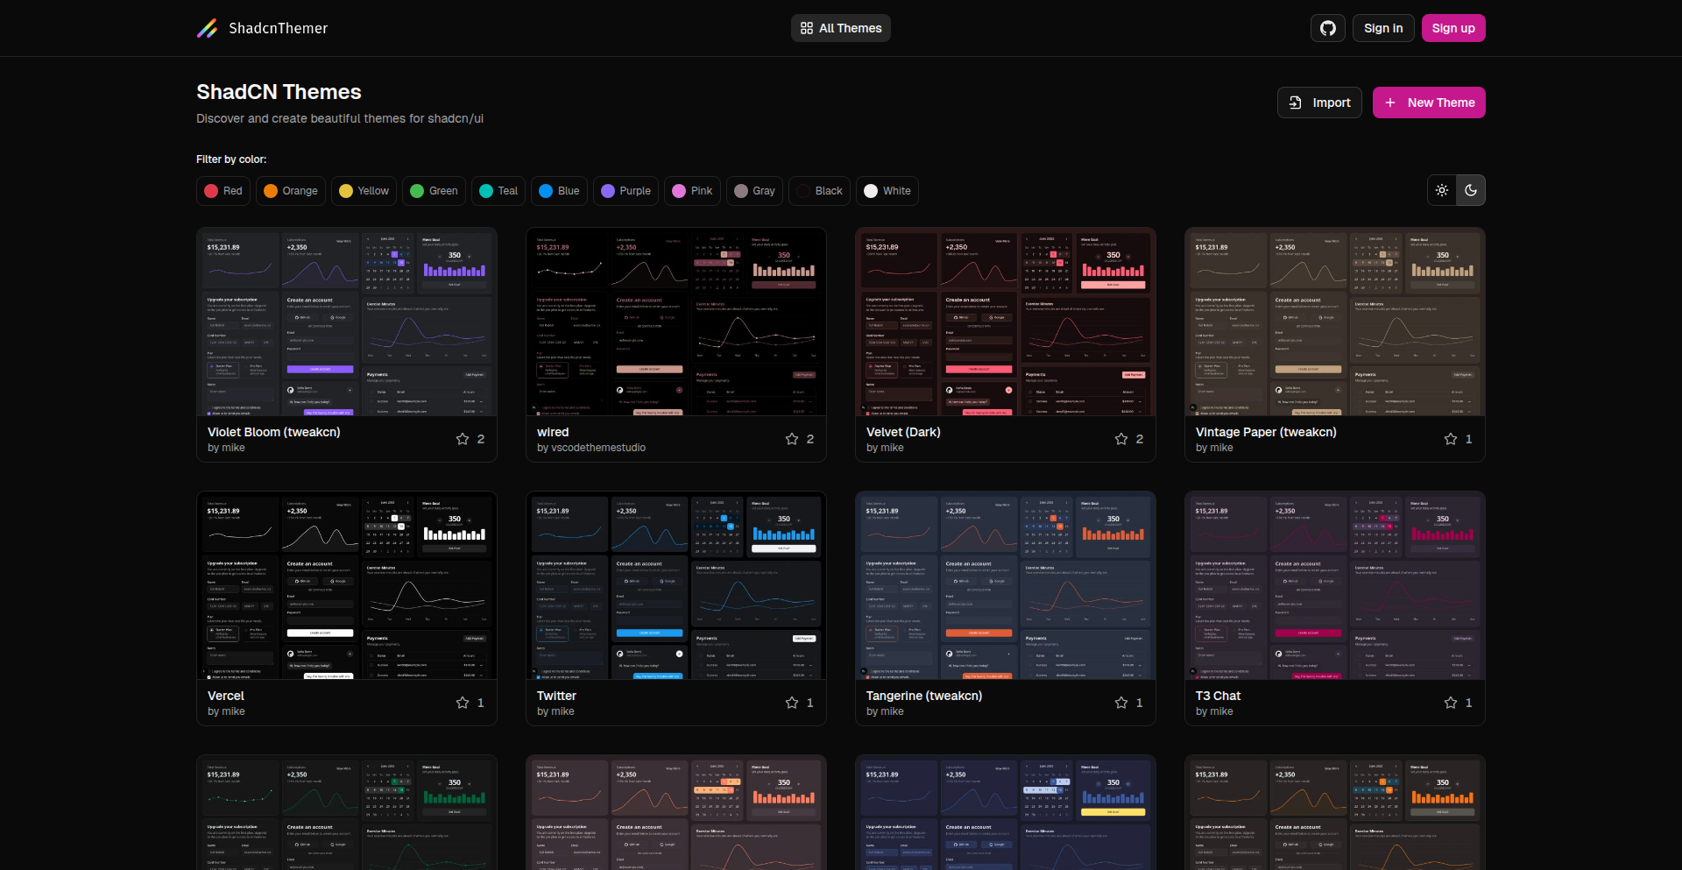Open the GitHub repository icon
Image resolution: width=1682 pixels, height=870 pixels.
coord(1328,28)
